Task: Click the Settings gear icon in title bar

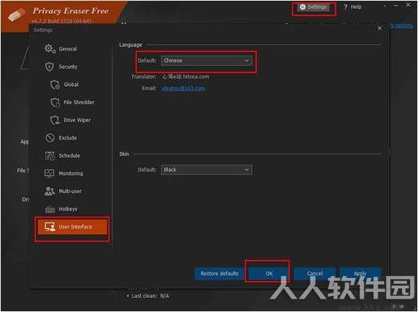Action: [x=302, y=7]
